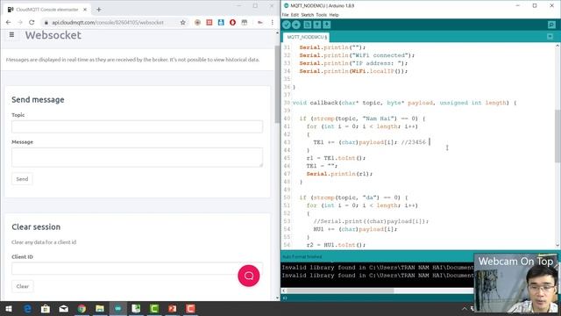Click the Open sketch up-arrow icon
Image resolution: width=561 pixels, height=316 pixels.
tap(317, 25)
